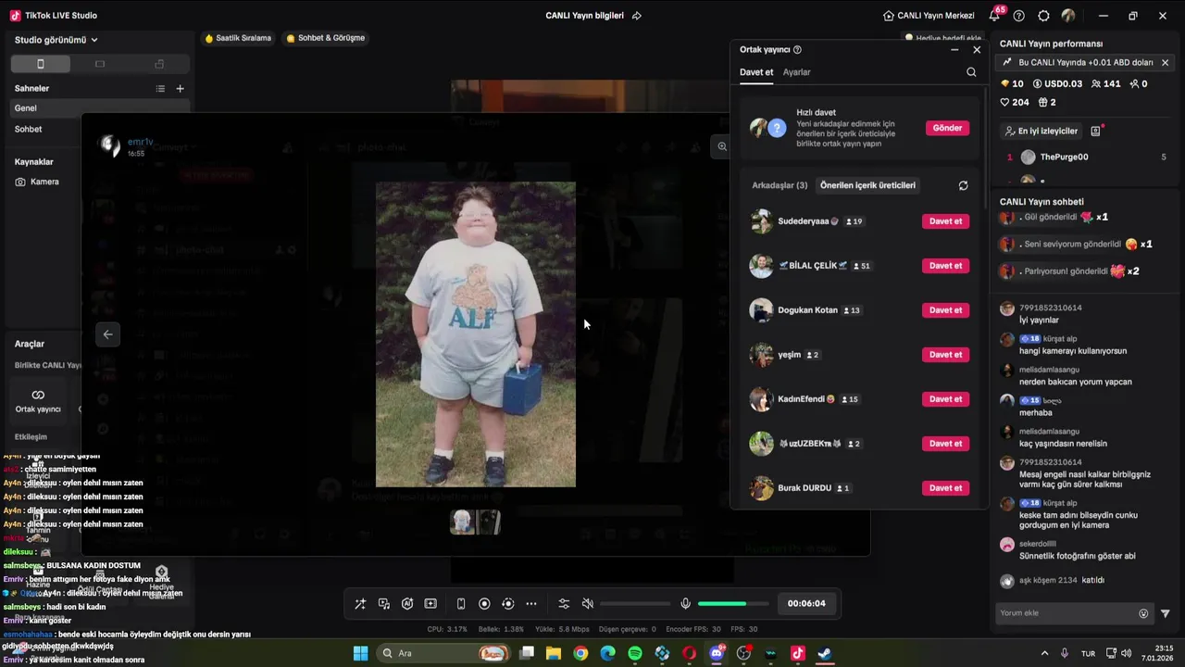Click the magic wand effects icon
Image resolution: width=1185 pixels, height=667 pixels.
pos(360,604)
